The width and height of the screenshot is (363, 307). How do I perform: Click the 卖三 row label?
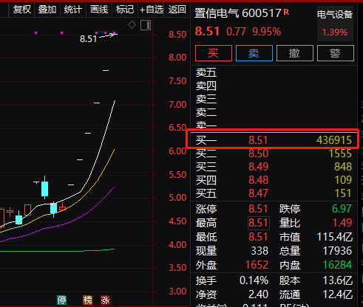tap(206, 99)
